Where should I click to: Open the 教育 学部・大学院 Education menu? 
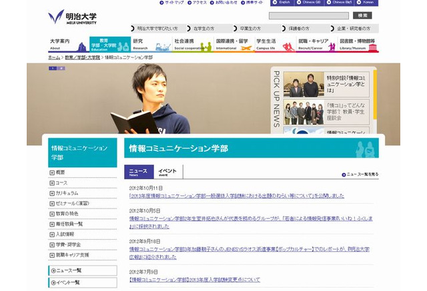coord(110,45)
